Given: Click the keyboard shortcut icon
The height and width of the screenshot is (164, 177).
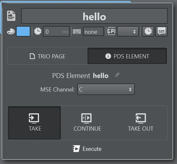Looking at the screenshot, I should pos(77,31).
